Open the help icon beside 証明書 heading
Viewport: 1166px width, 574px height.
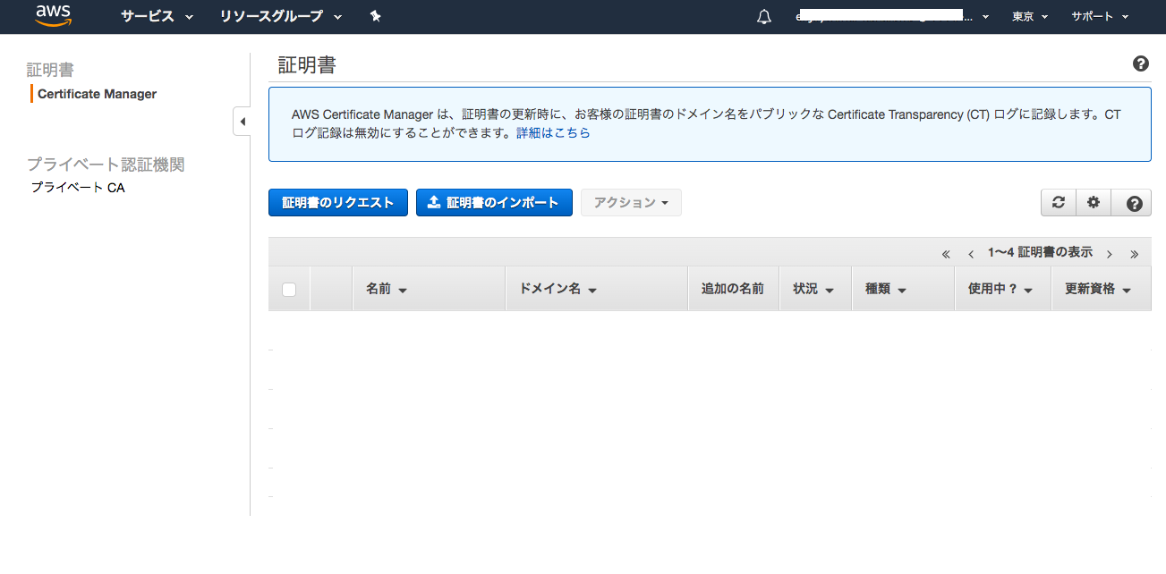(x=1141, y=63)
